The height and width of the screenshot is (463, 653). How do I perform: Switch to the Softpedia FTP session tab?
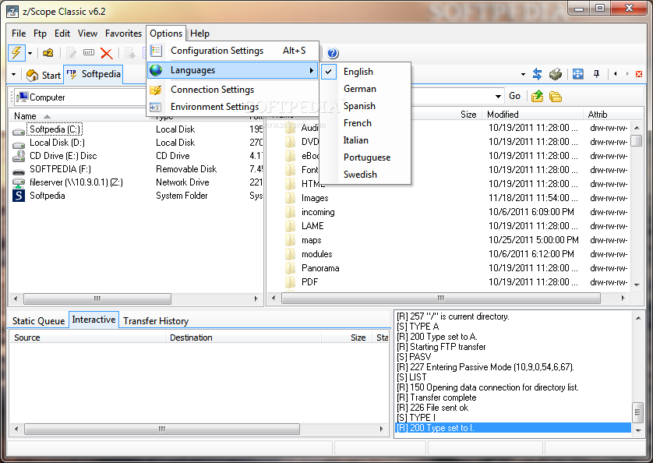pyautogui.click(x=94, y=74)
